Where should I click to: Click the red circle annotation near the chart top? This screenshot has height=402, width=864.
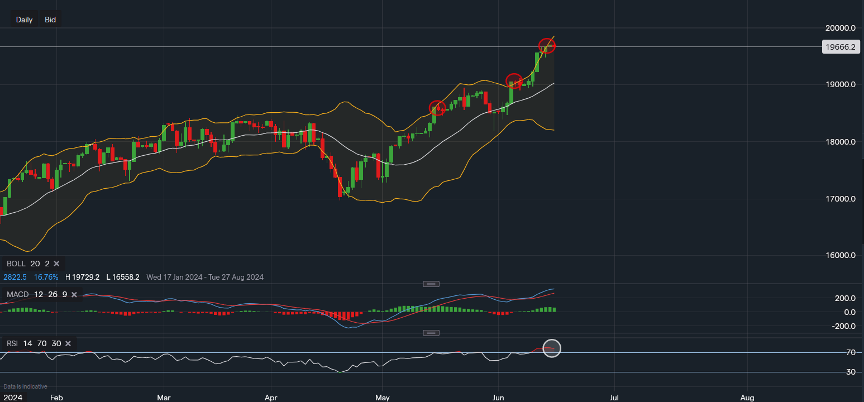[x=547, y=46]
